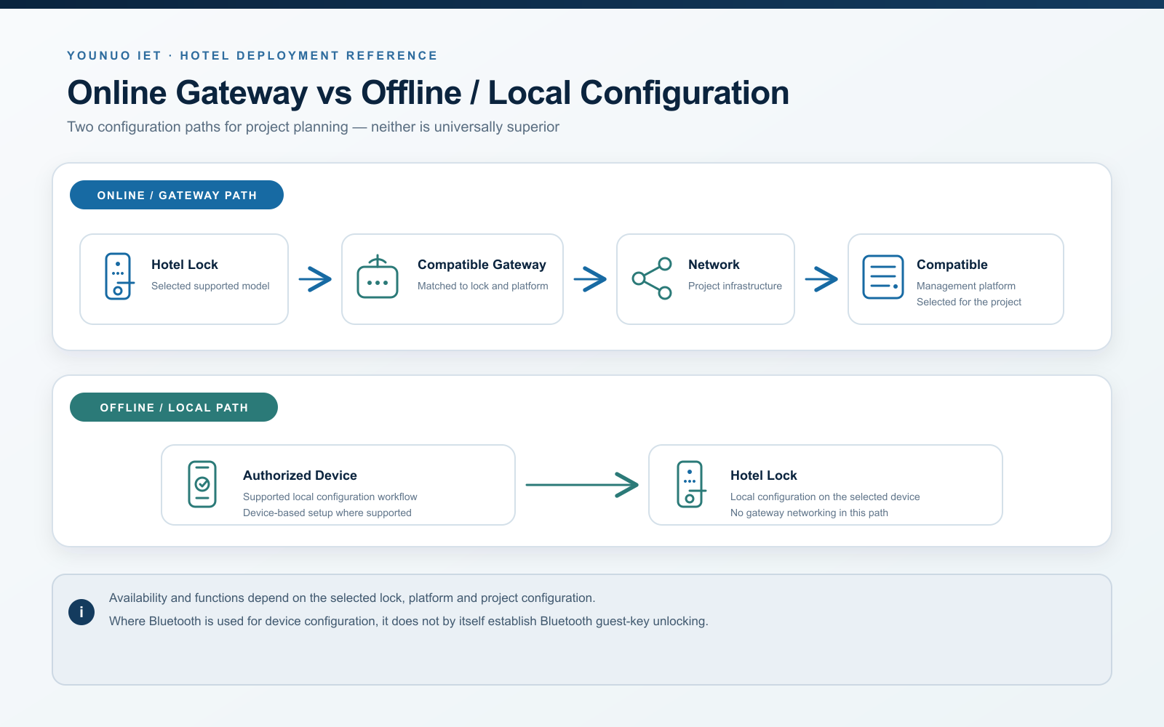Click the arrow between Hotel Lock and Compatible Gateway
Screen dimensions: 1164x727
pos(315,278)
